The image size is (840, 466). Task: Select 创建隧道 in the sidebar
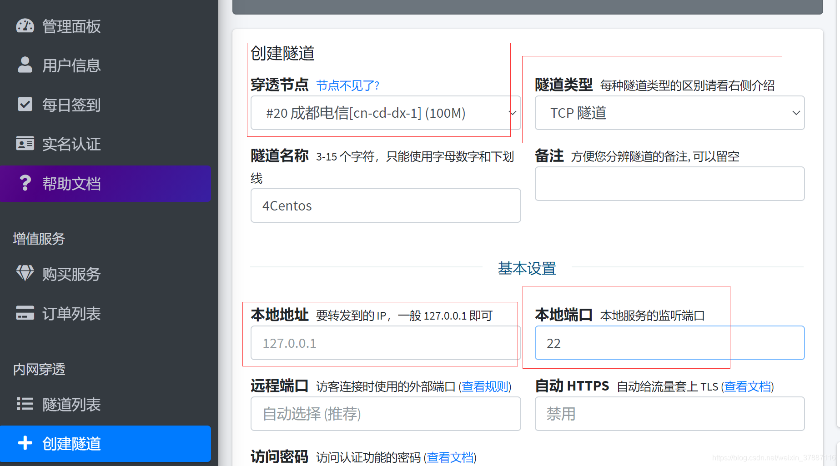click(x=106, y=443)
